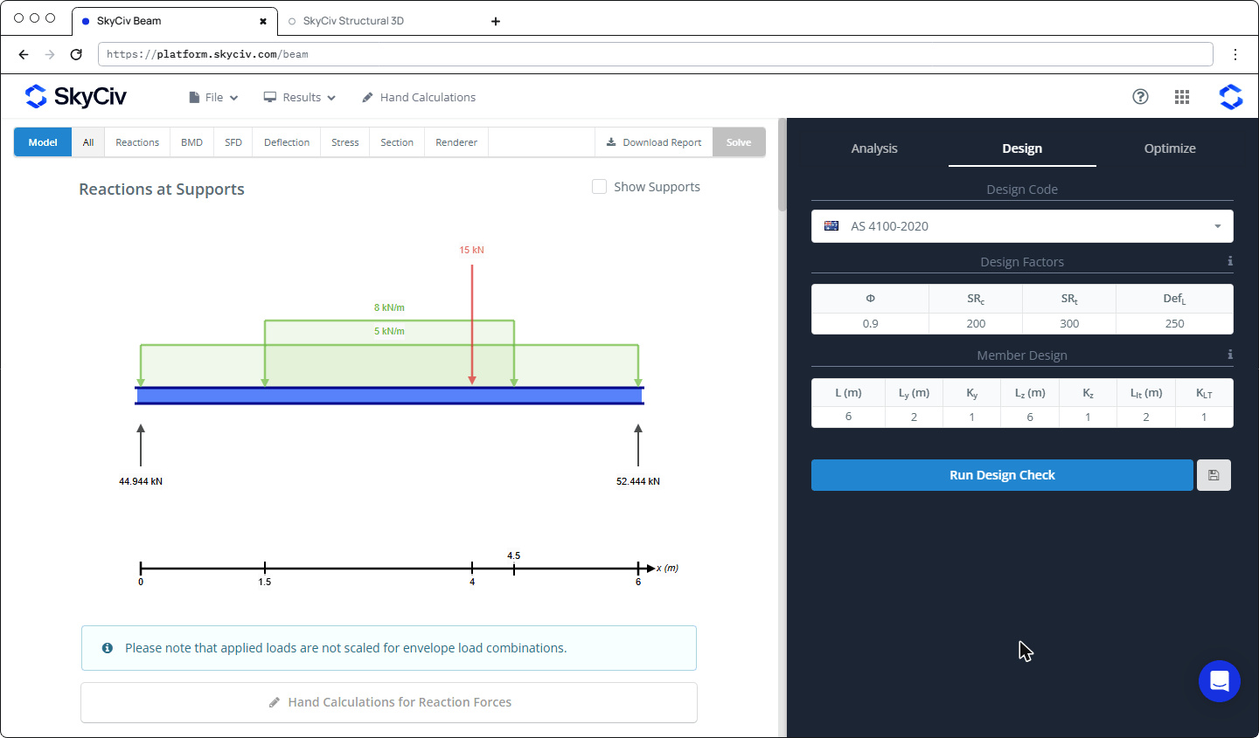Expand the File dropdown menu
The height and width of the screenshot is (738, 1259).
[x=213, y=97]
